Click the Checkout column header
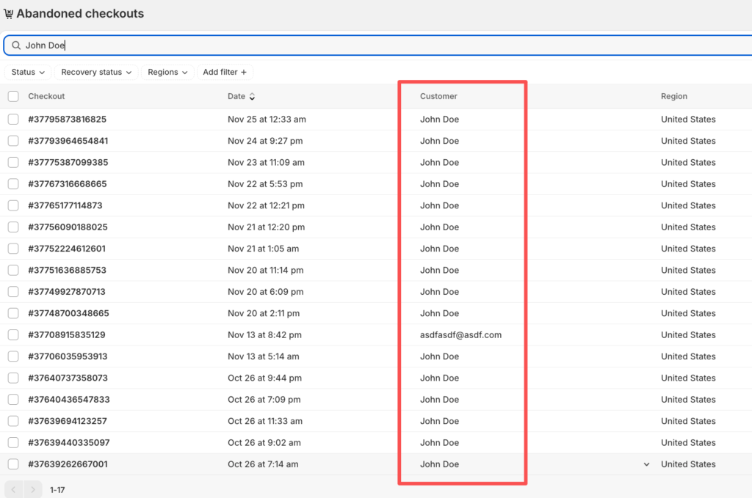This screenshot has width=752, height=498. pos(46,96)
